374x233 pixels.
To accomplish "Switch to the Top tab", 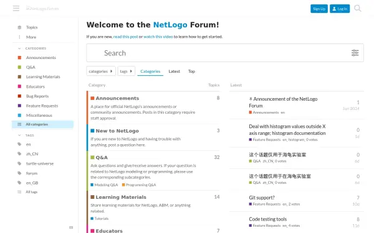I will [191, 71].
